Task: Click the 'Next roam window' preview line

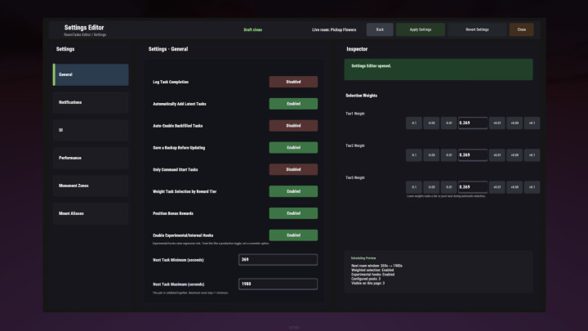Action: point(376,266)
